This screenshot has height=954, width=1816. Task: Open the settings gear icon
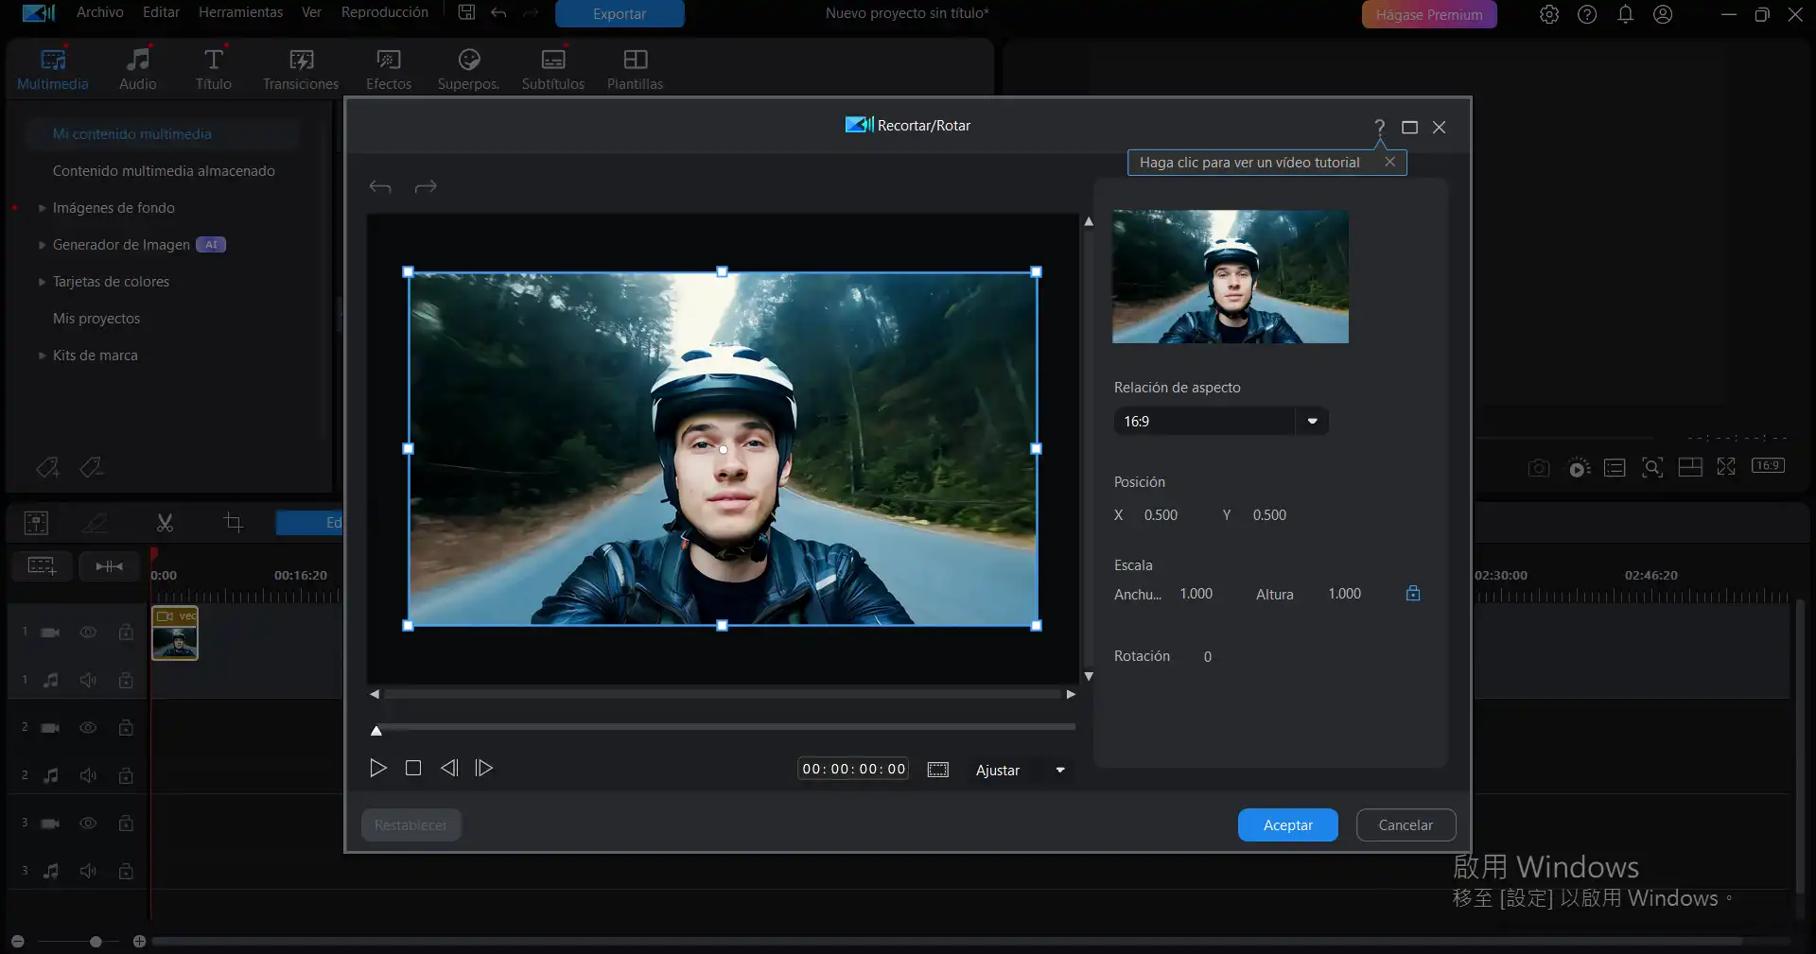[1548, 14]
